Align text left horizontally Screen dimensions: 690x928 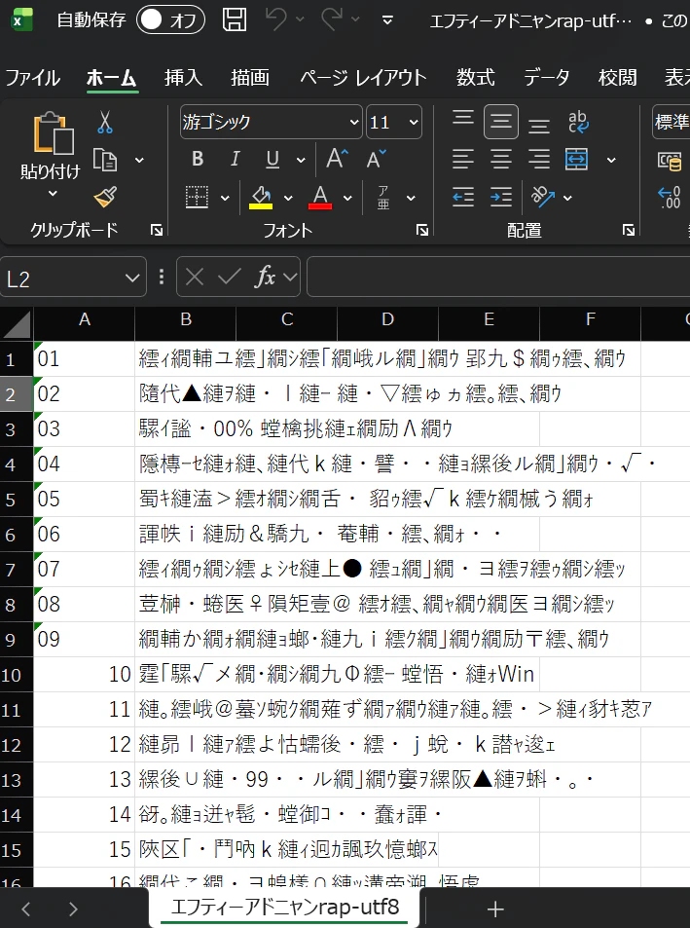coord(463,159)
